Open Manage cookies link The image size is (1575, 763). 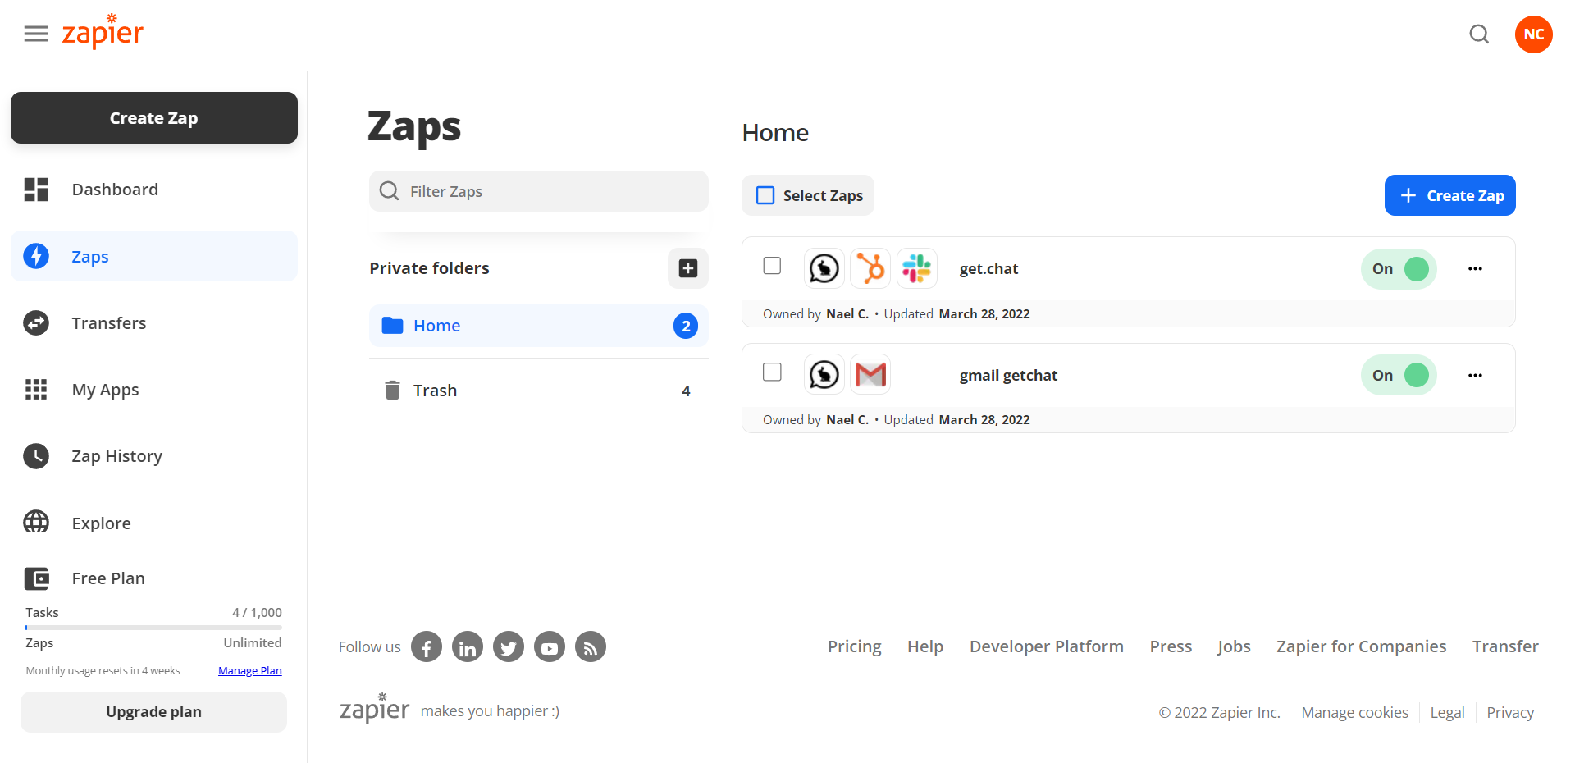1354,713
